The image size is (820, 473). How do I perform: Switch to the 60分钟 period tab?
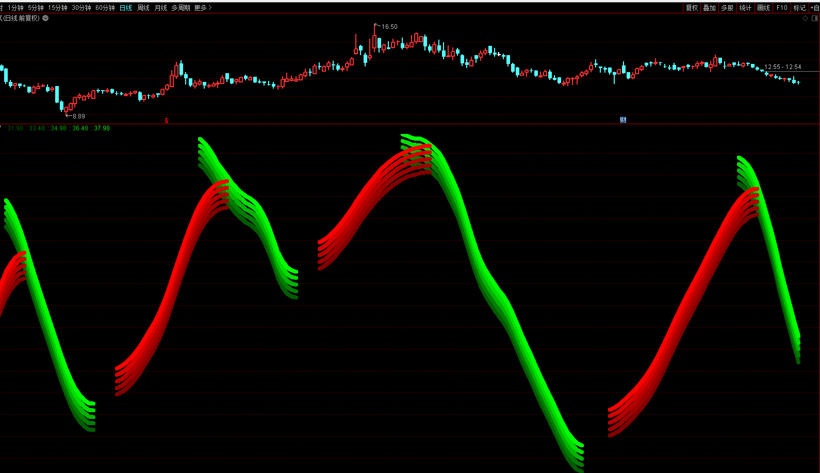(x=105, y=8)
